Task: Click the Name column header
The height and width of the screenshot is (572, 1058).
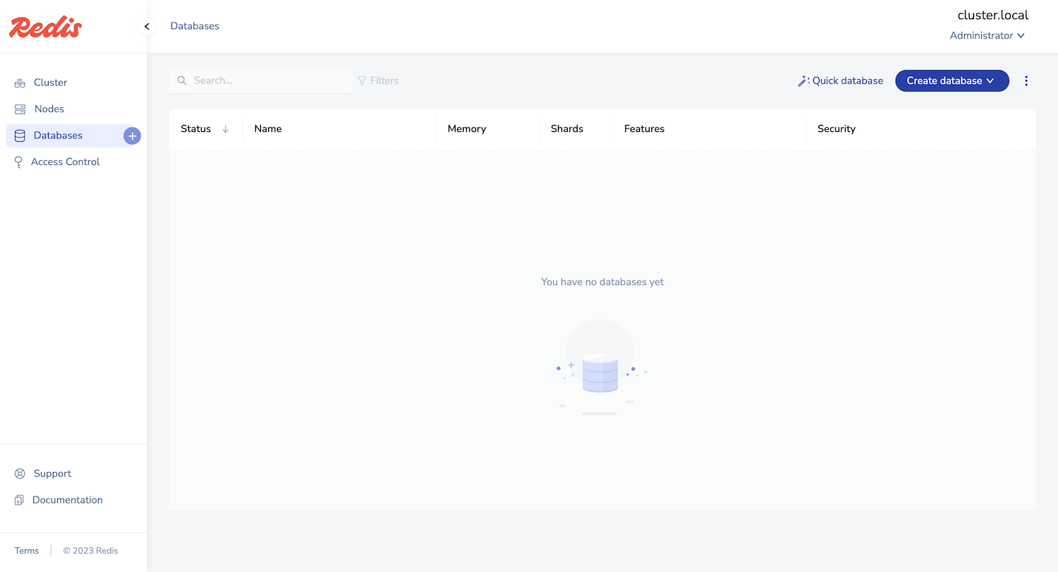Action: (x=268, y=129)
